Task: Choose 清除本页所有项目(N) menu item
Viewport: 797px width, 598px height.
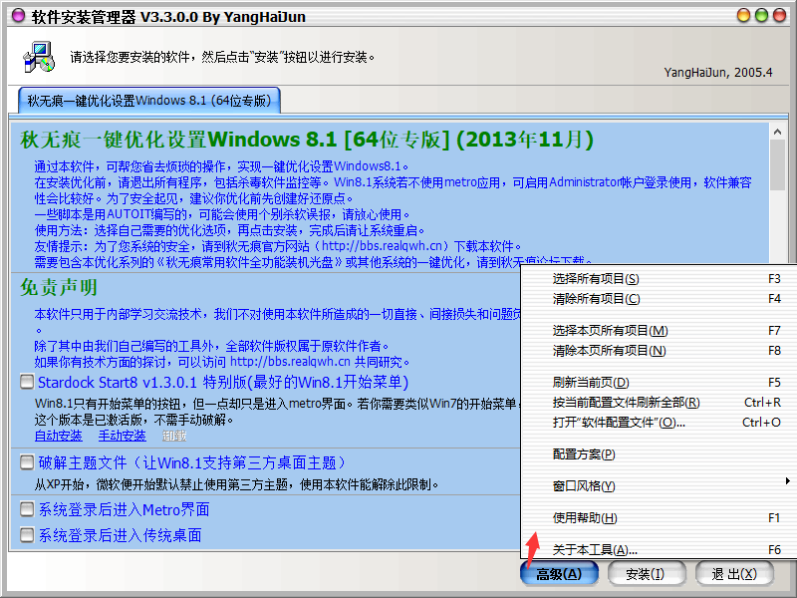Action: coord(659,351)
